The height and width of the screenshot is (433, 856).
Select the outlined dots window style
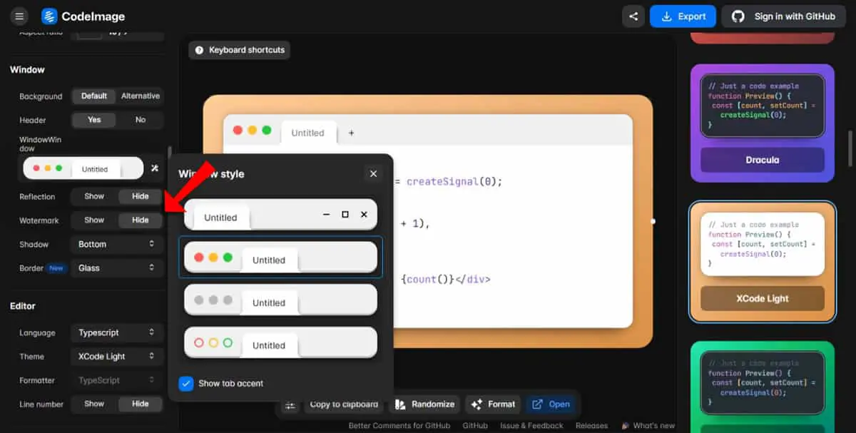point(280,342)
